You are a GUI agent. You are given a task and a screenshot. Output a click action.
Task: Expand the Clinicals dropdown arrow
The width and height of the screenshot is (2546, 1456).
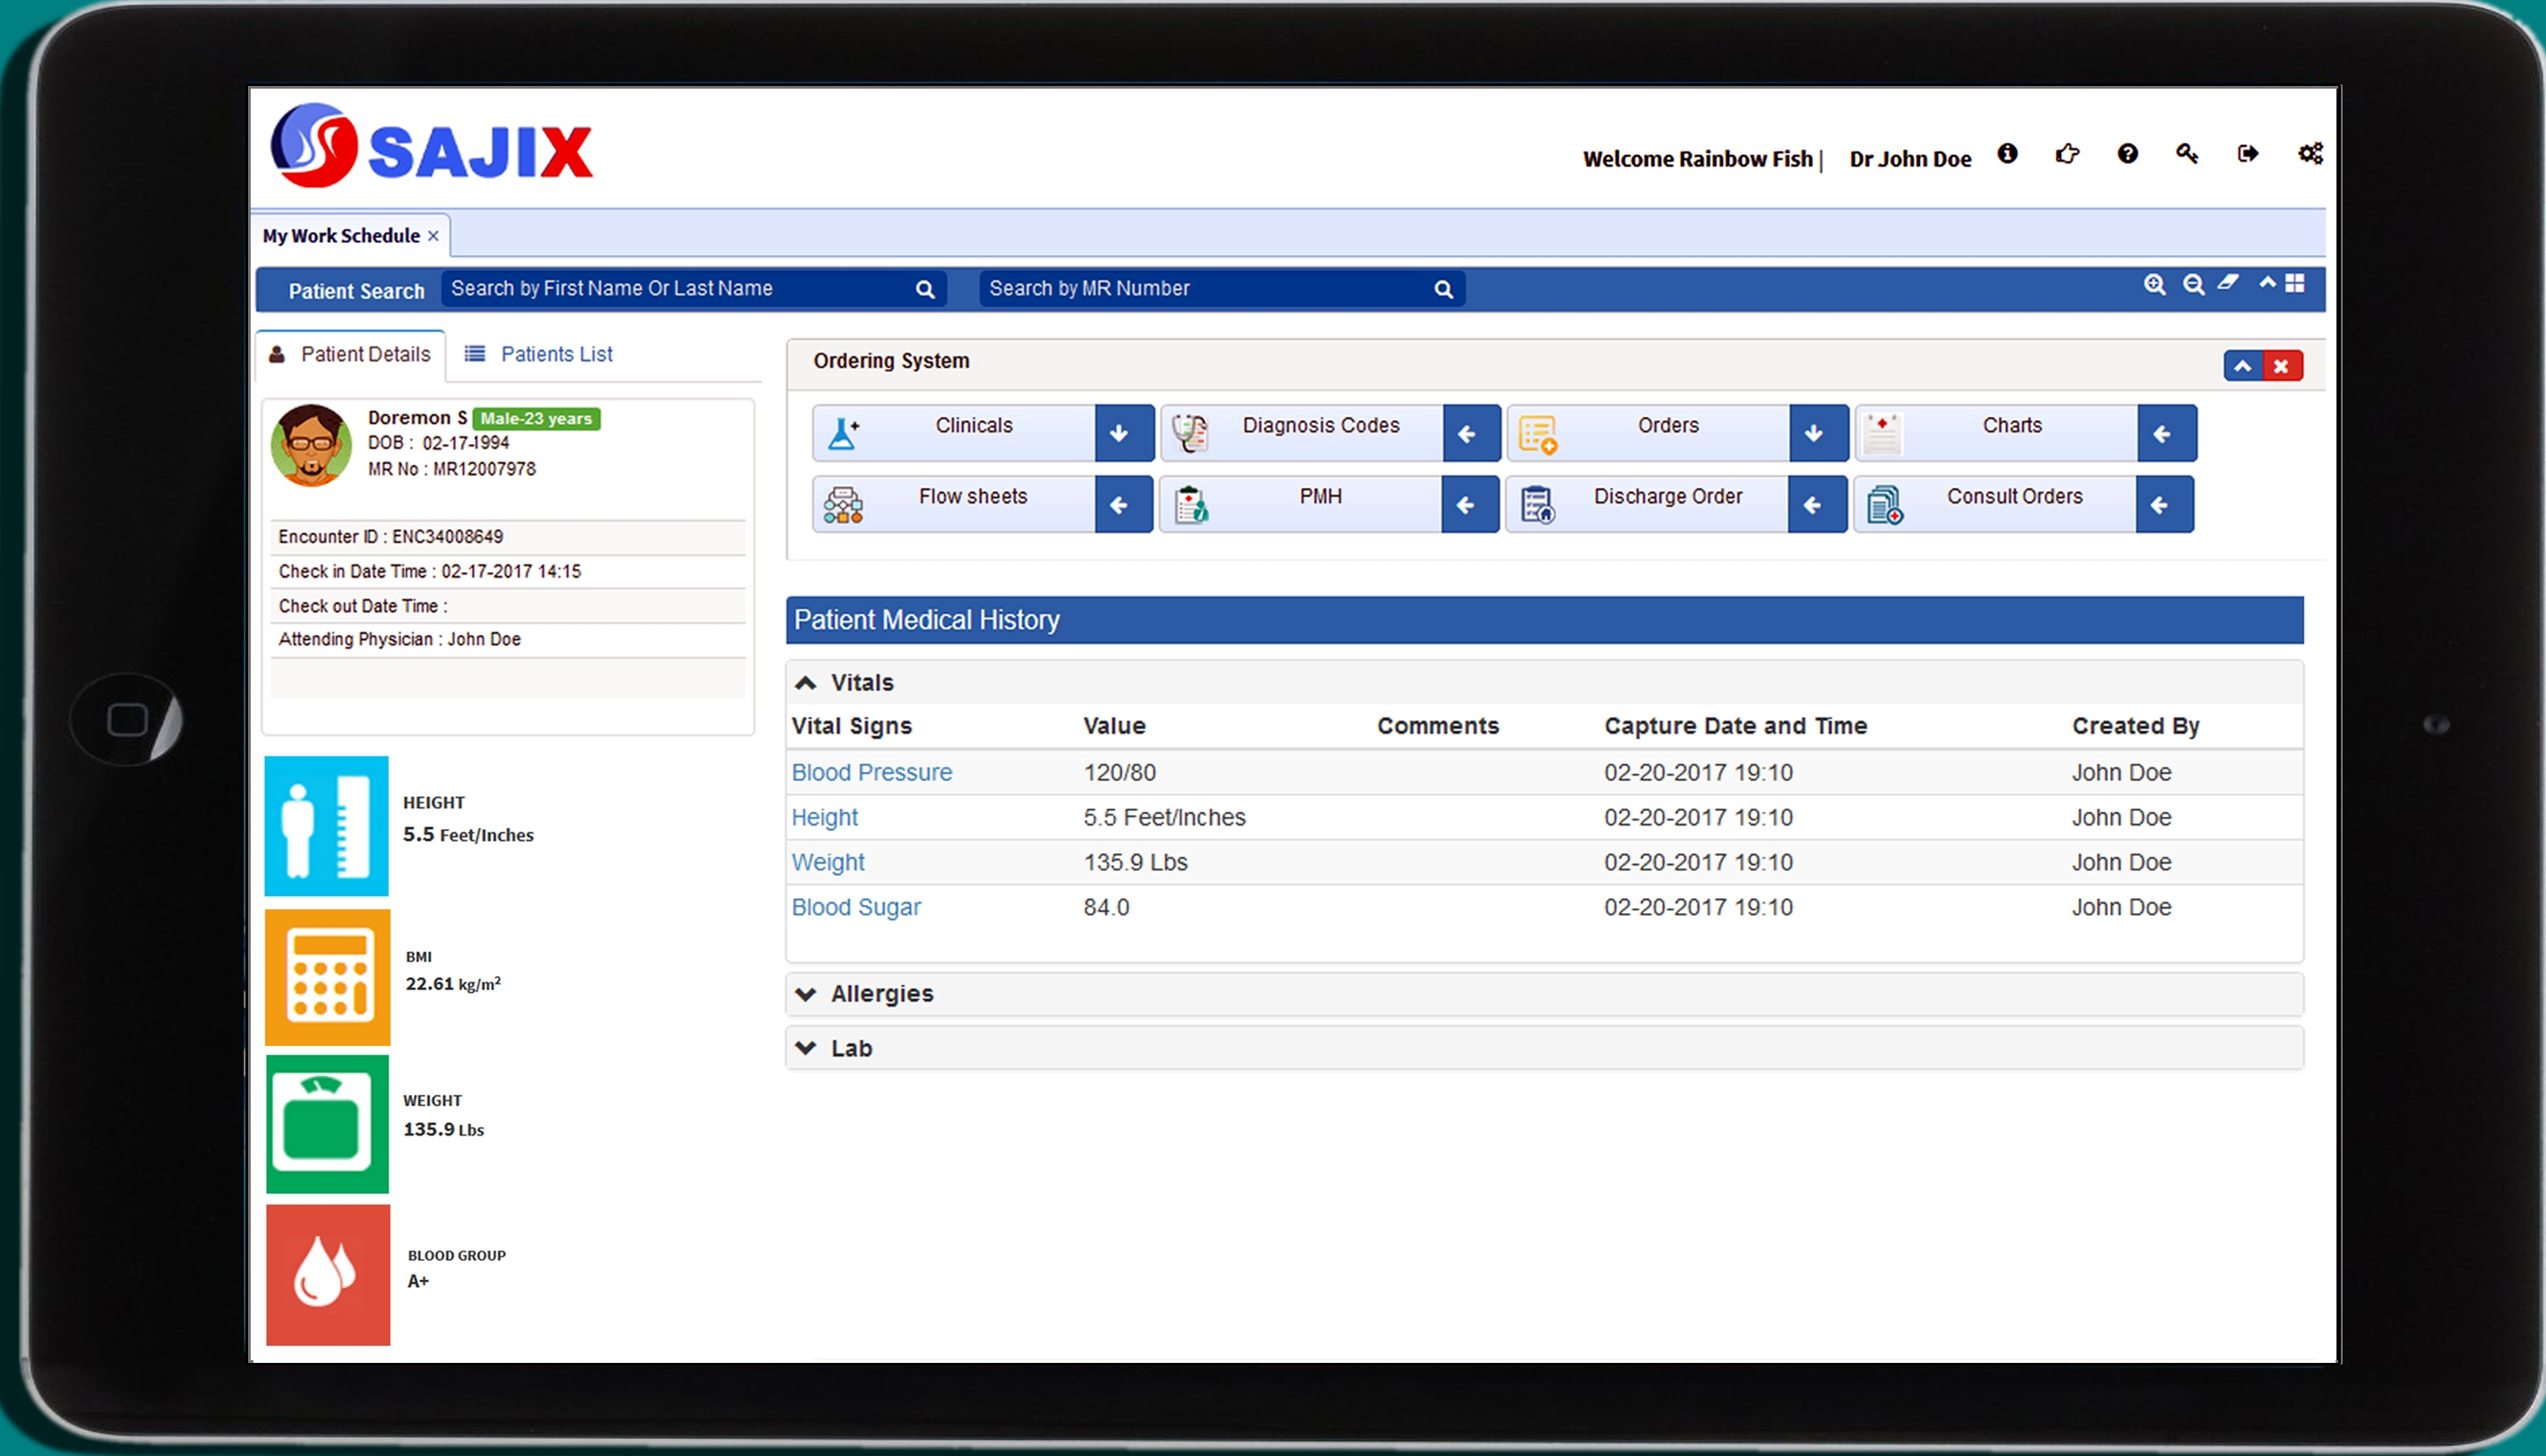tap(1119, 433)
